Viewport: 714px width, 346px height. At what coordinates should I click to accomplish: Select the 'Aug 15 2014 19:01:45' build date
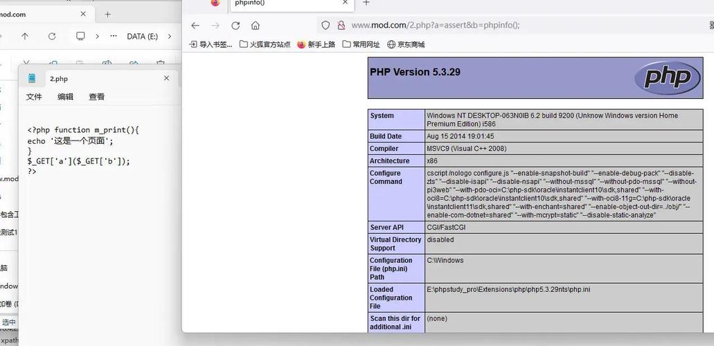[x=461, y=136]
